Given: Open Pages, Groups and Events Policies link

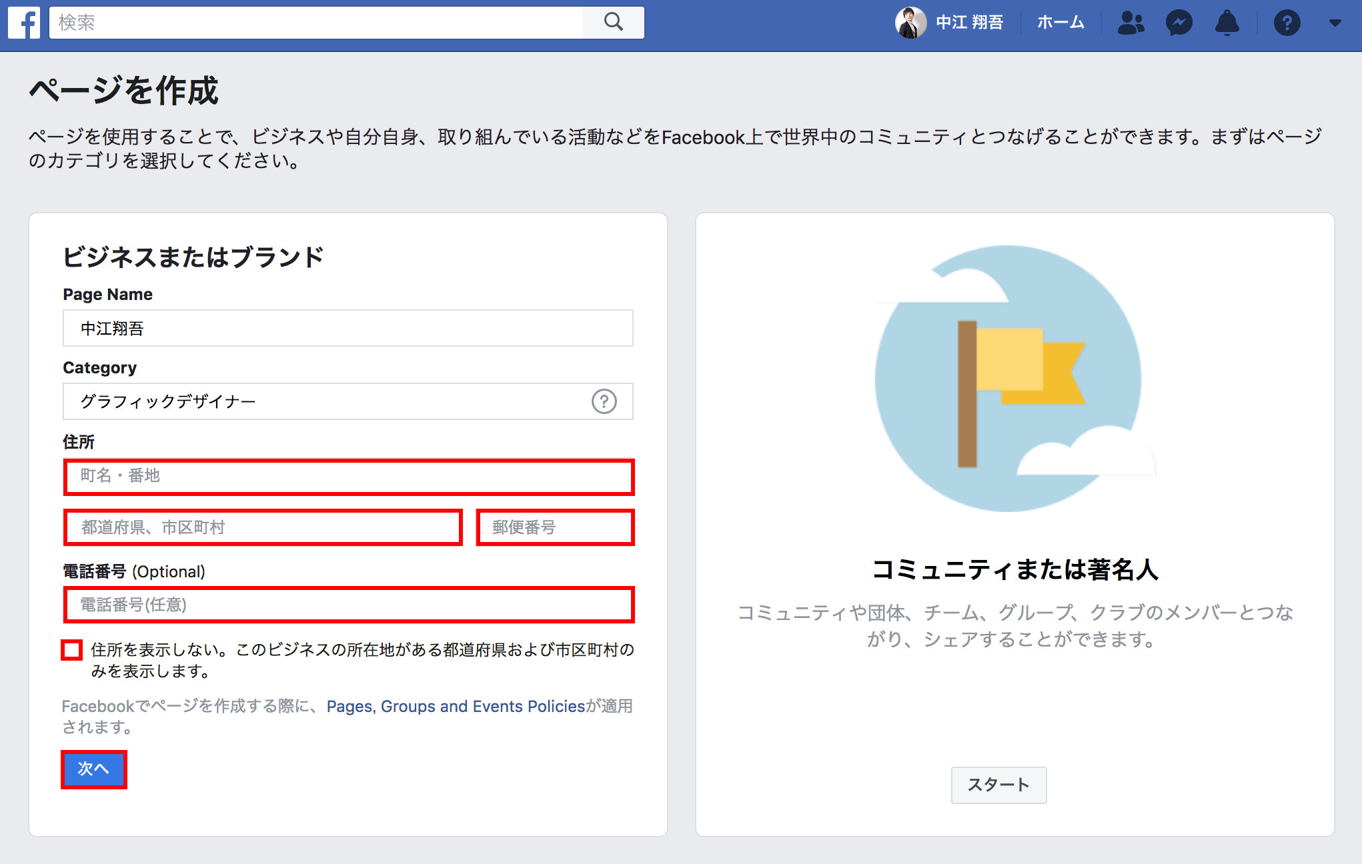Looking at the screenshot, I should 456,706.
